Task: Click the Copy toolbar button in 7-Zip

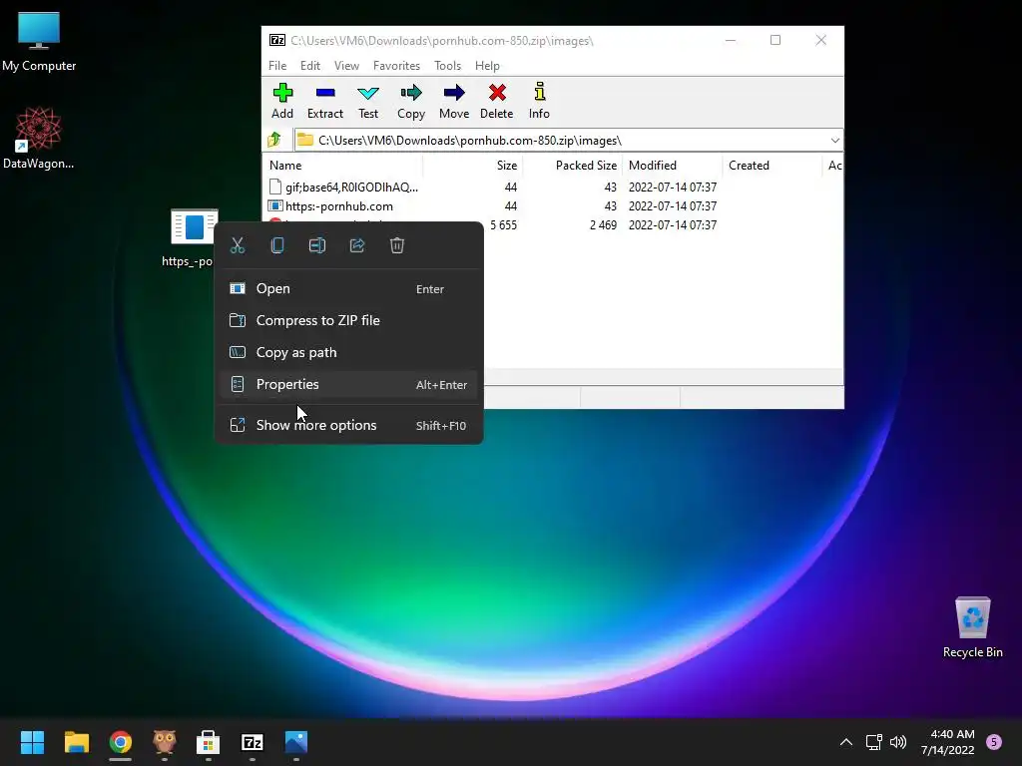Action: (411, 101)
